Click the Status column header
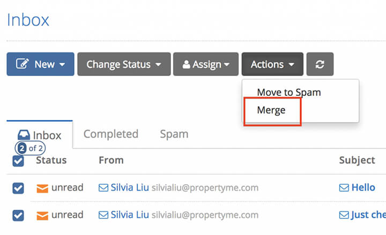This screenshot has height=235, width=386. (51, 160)
